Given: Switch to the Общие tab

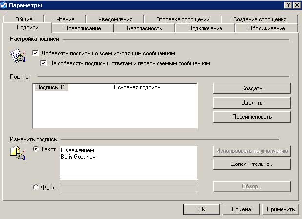Looking at the screenshot, I should pos(24,19).
